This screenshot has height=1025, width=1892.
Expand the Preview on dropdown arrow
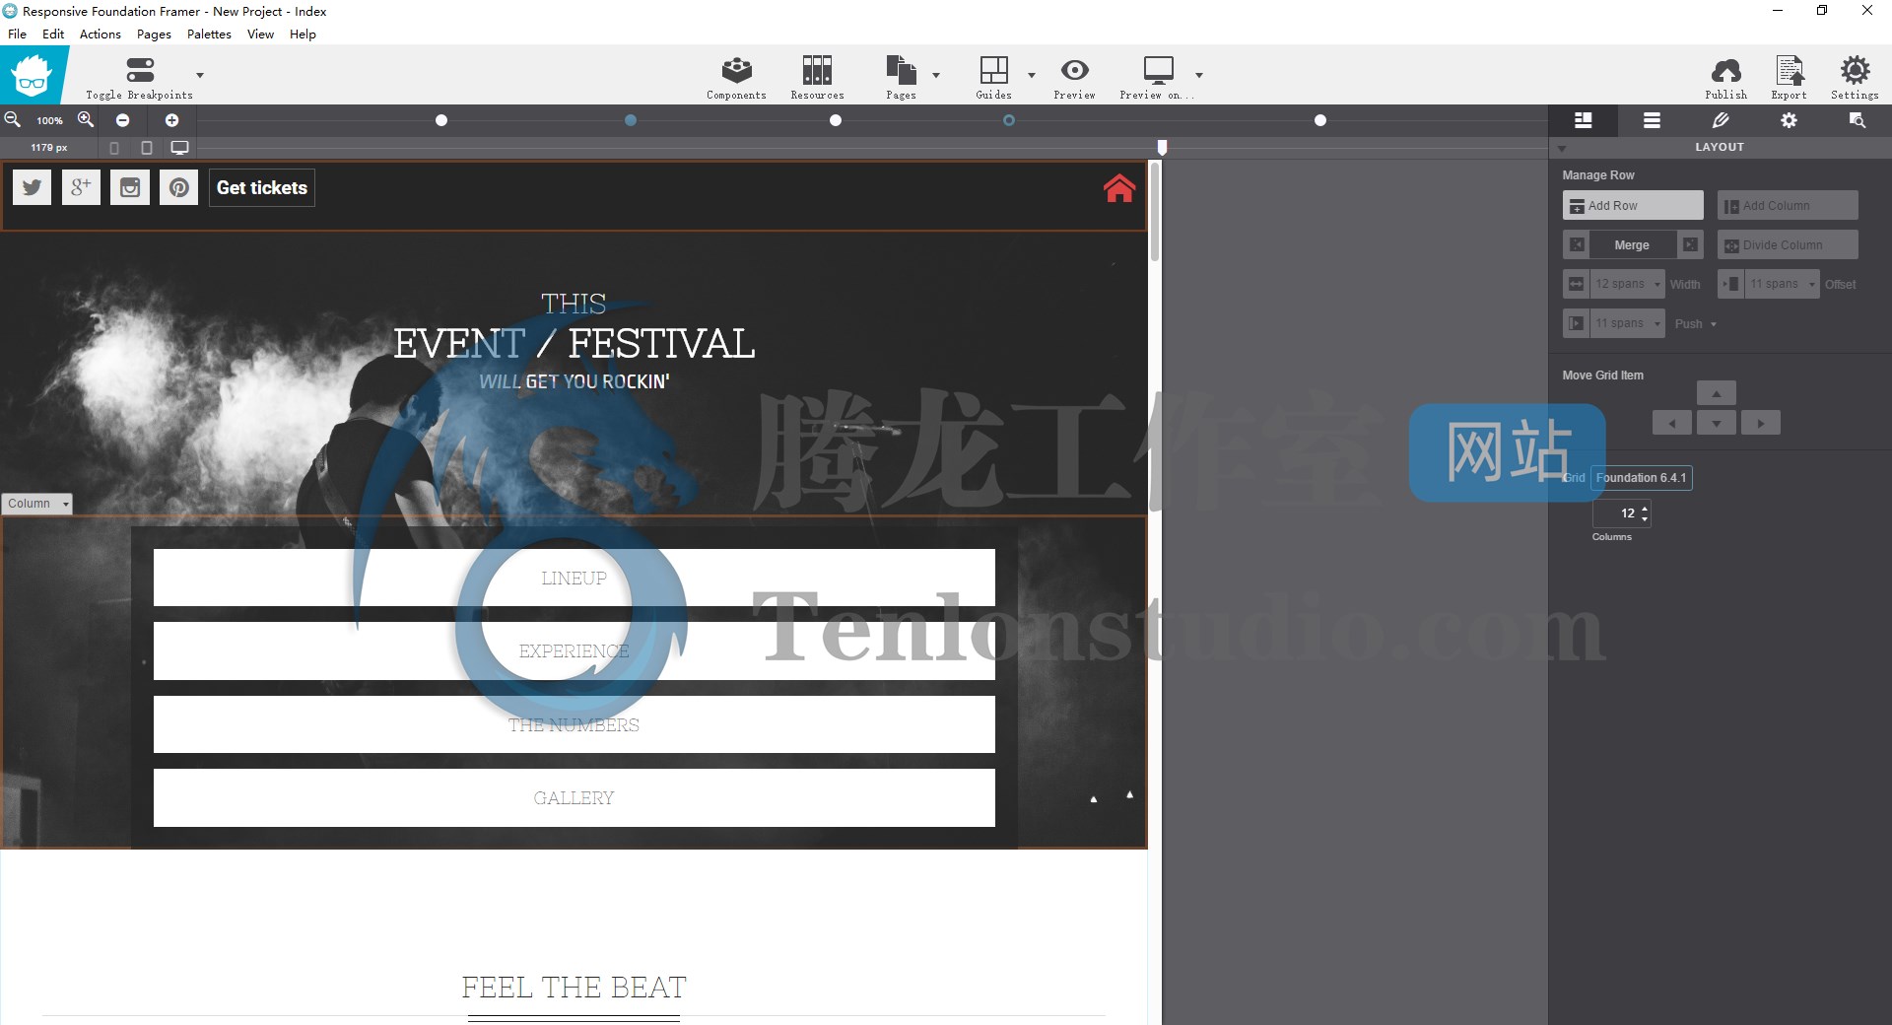coord(1199,75)
